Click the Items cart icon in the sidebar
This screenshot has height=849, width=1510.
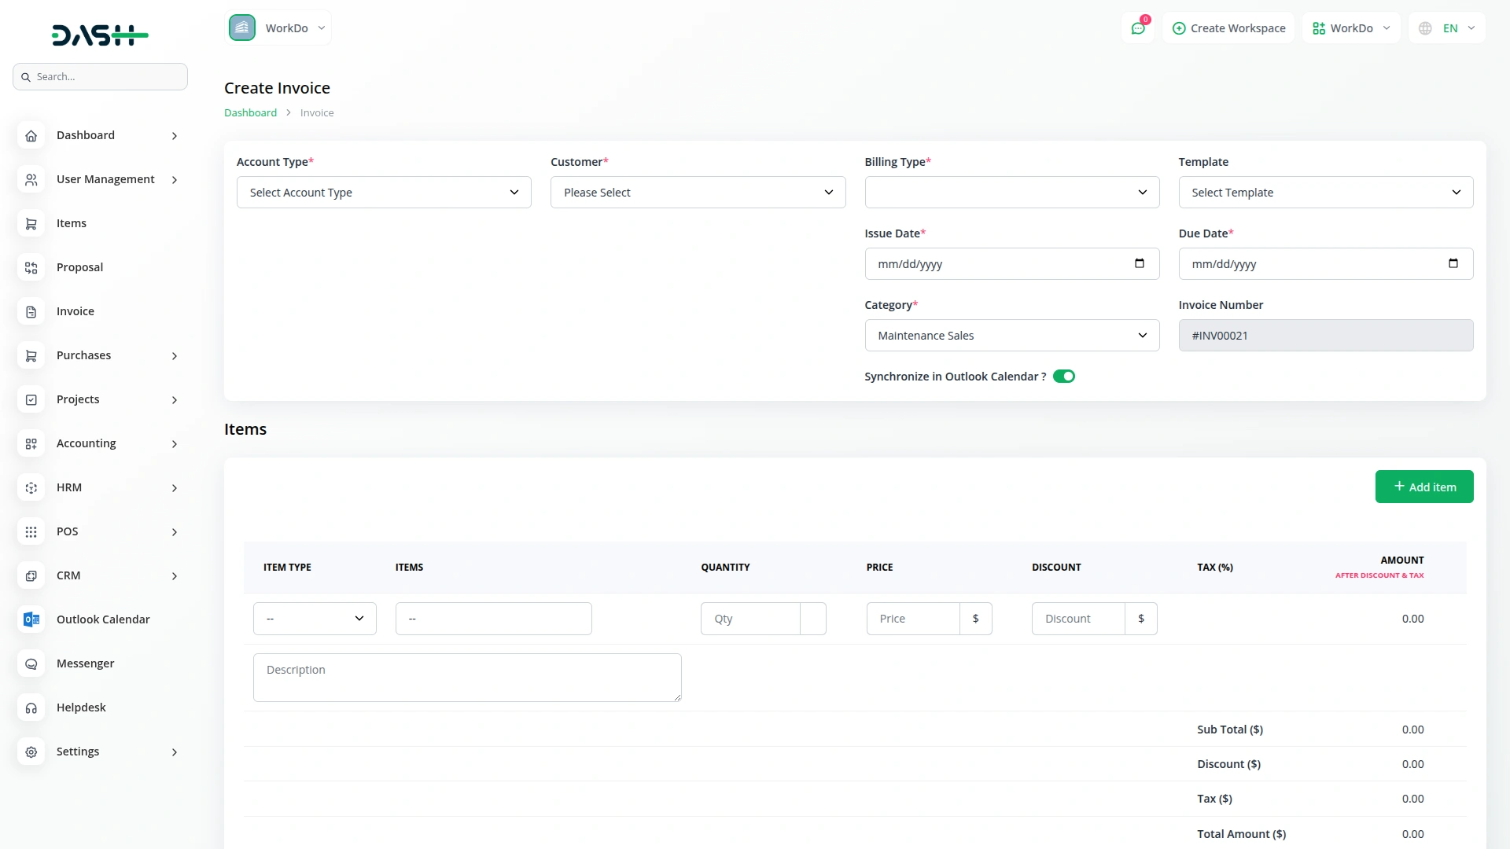pos(31,223)
